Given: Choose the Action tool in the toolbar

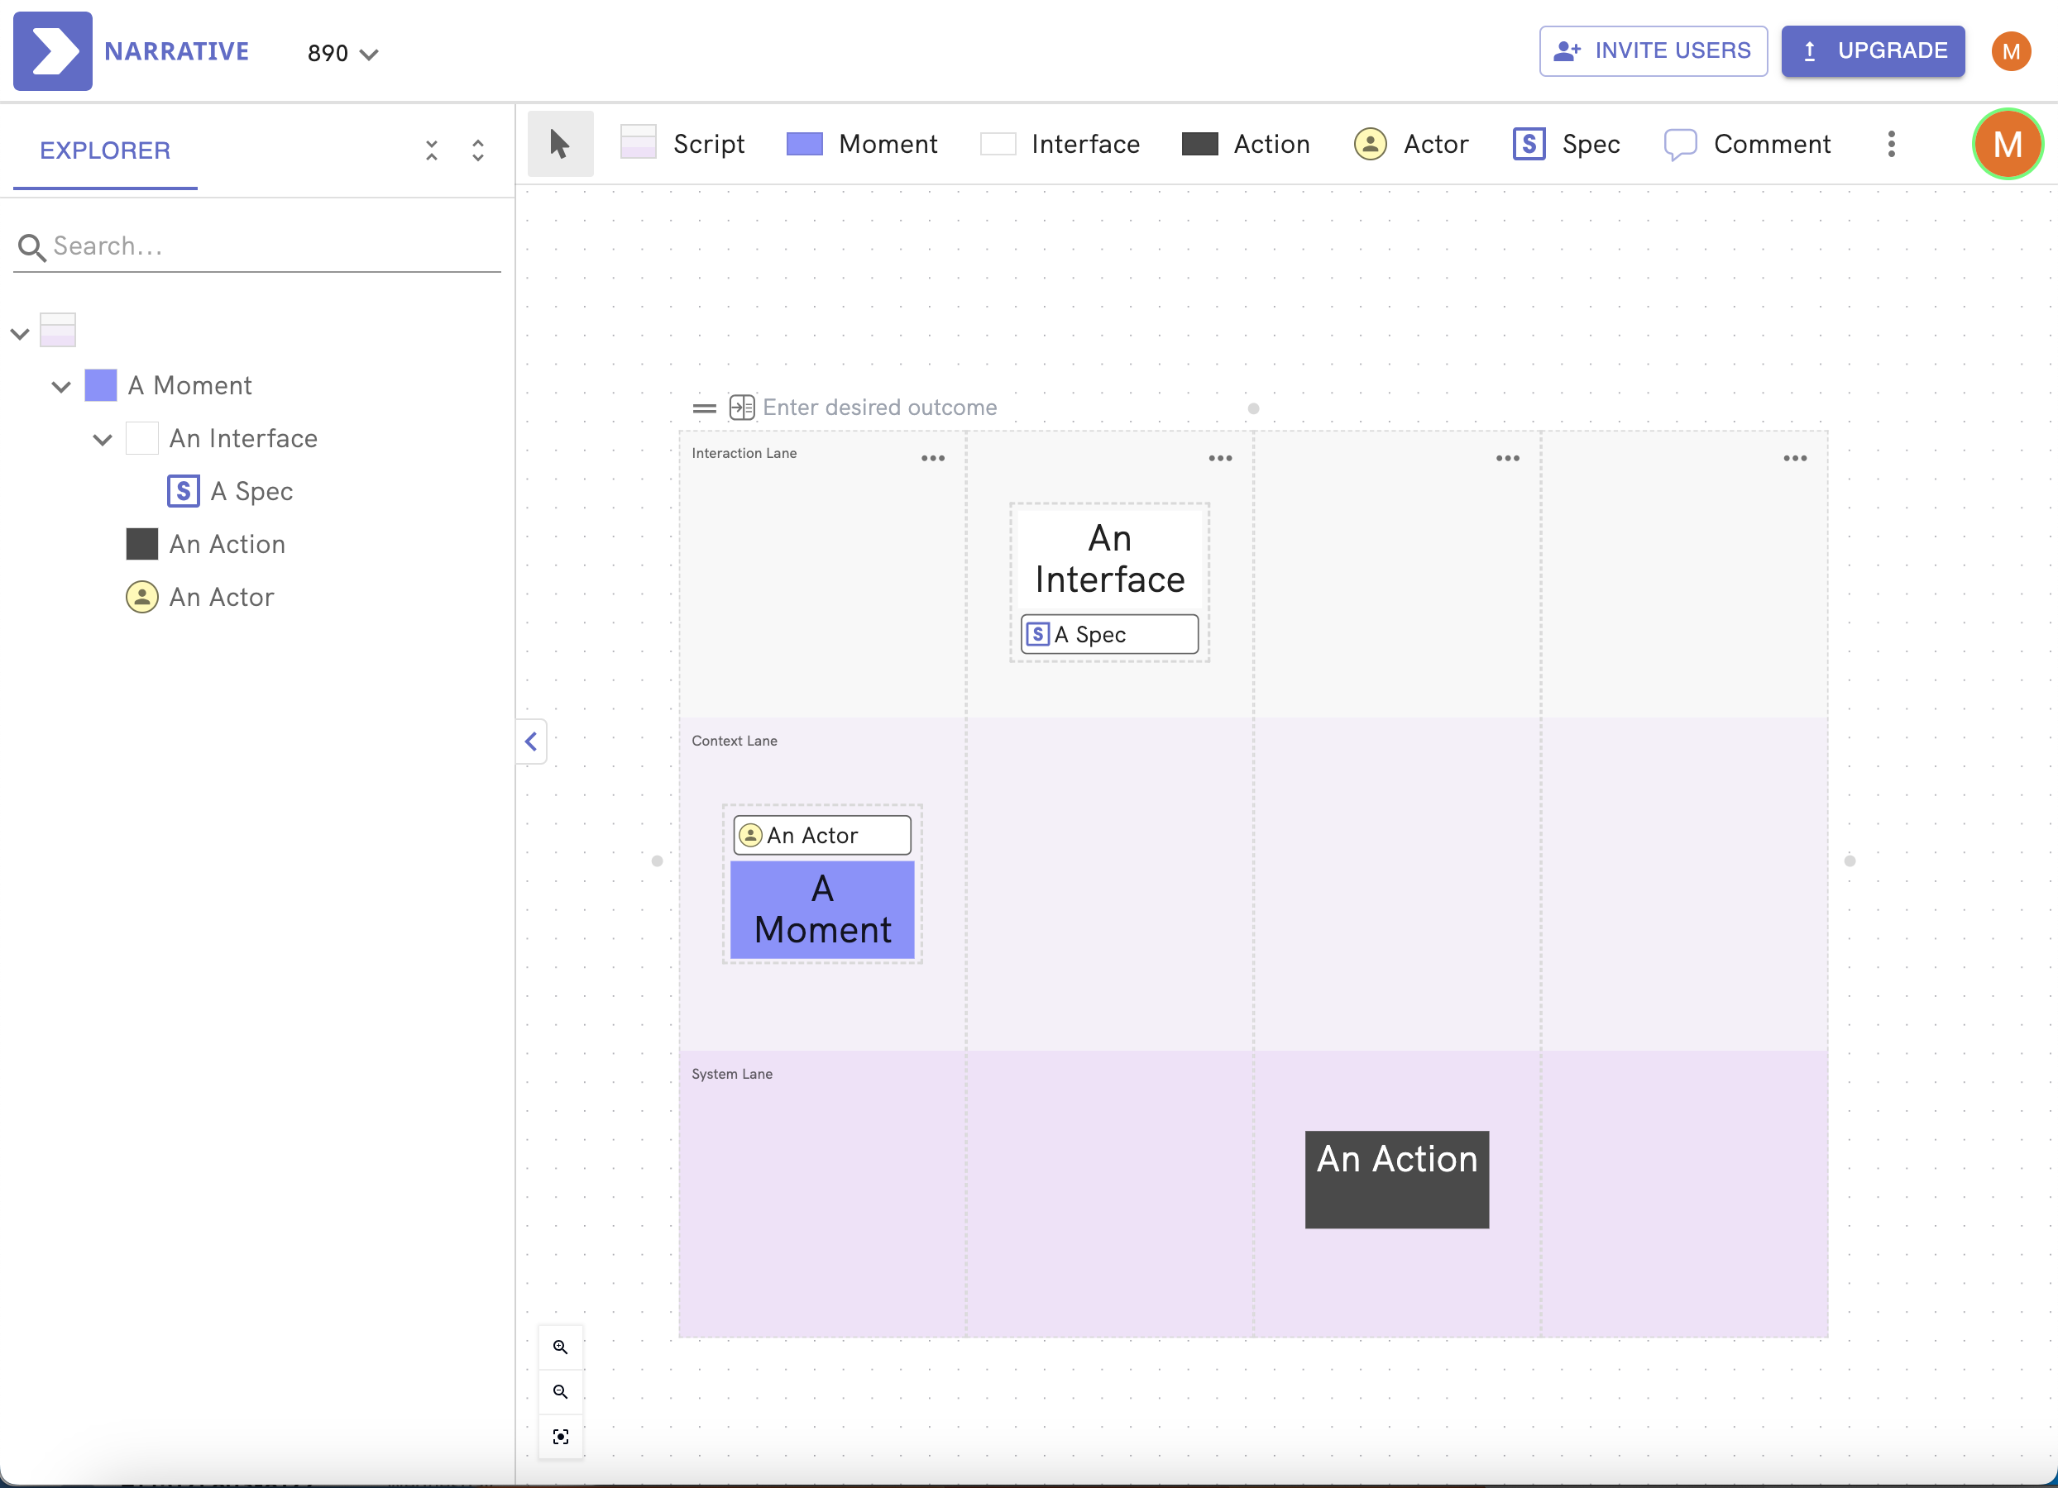Looking at the screenshot, I should [x=1246, y=144].
